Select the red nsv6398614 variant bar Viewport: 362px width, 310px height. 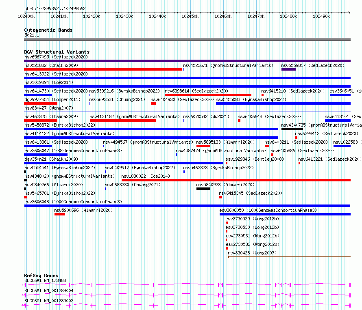[x=208, y=95]
